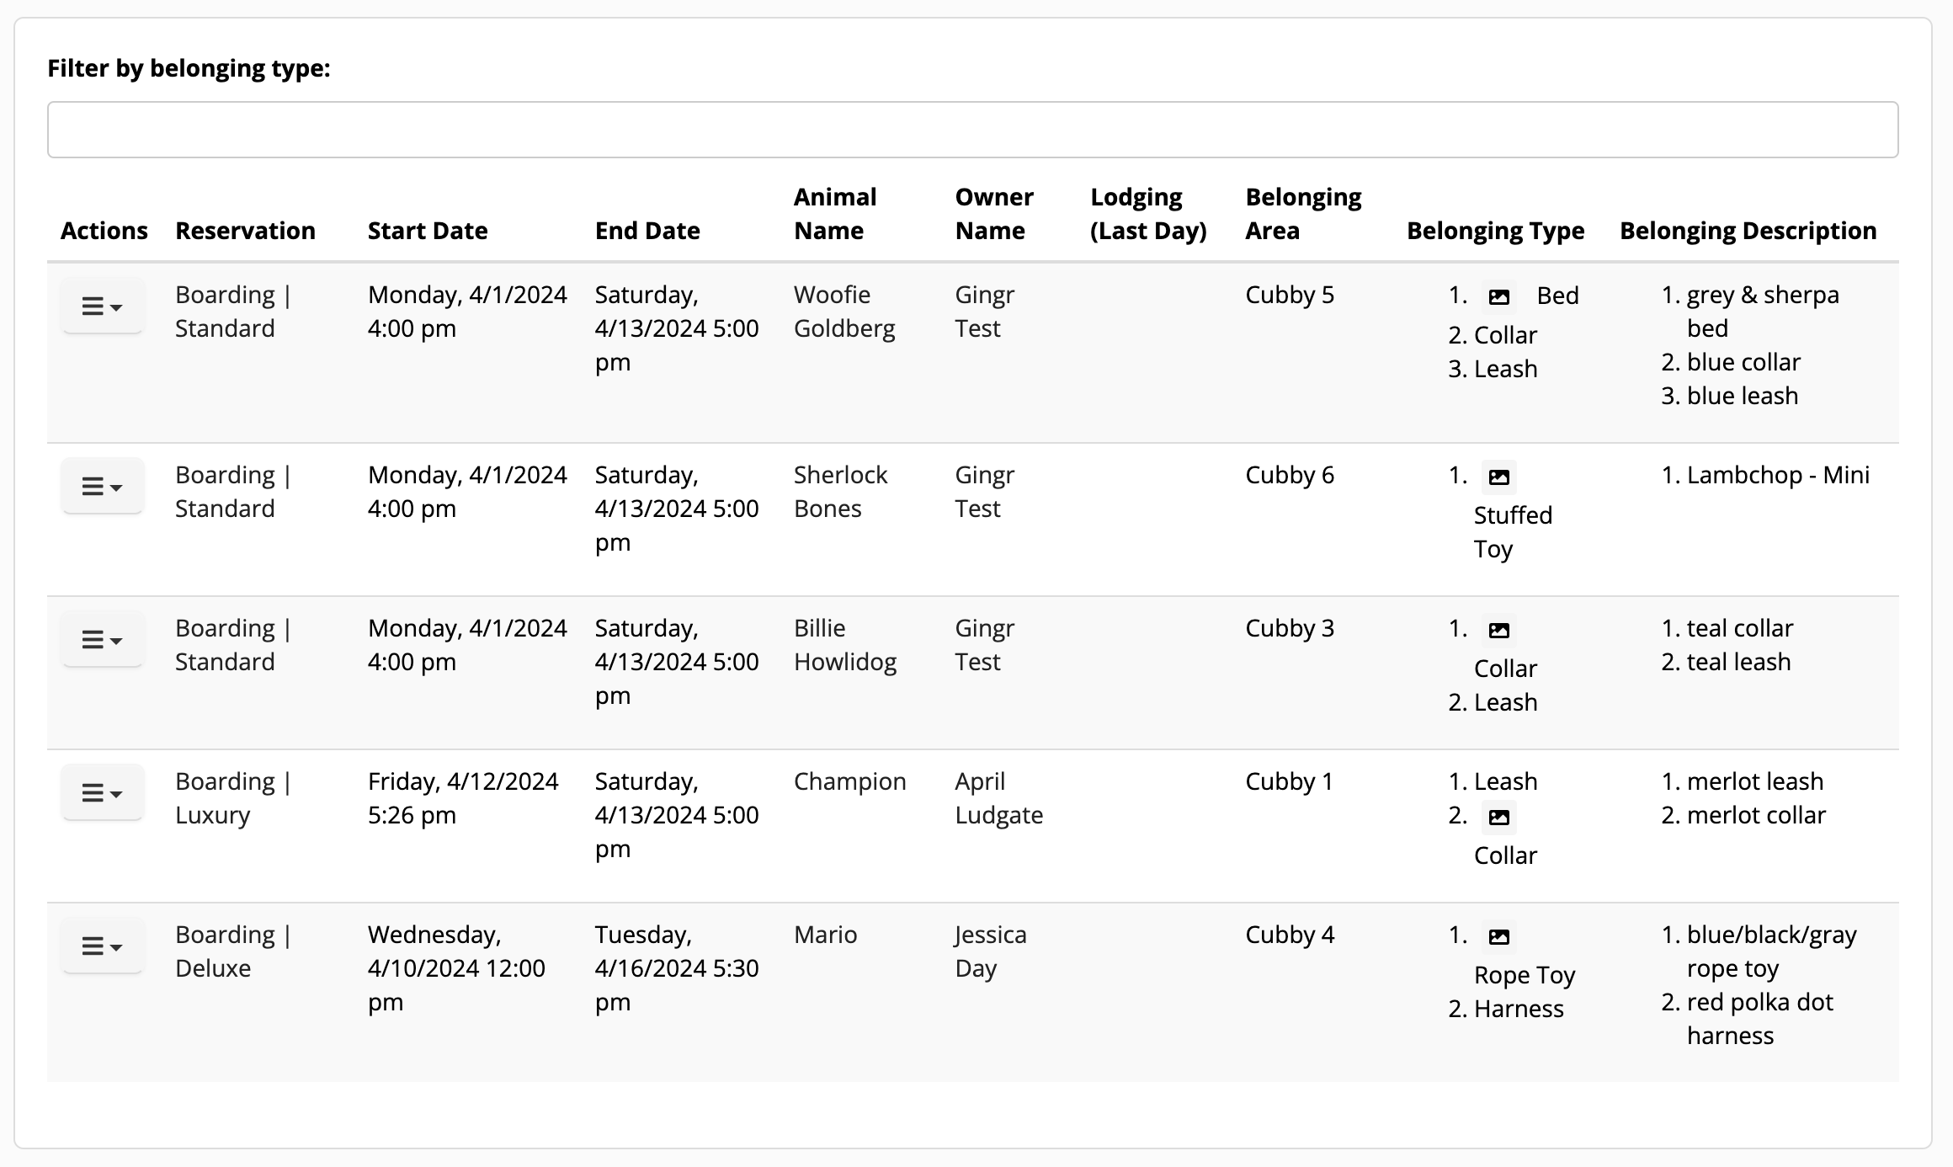The height and width of the screenshot is (1167, 1953).
Task: Click Boarding | Luxury reservation cell
Action: point(233,798)
